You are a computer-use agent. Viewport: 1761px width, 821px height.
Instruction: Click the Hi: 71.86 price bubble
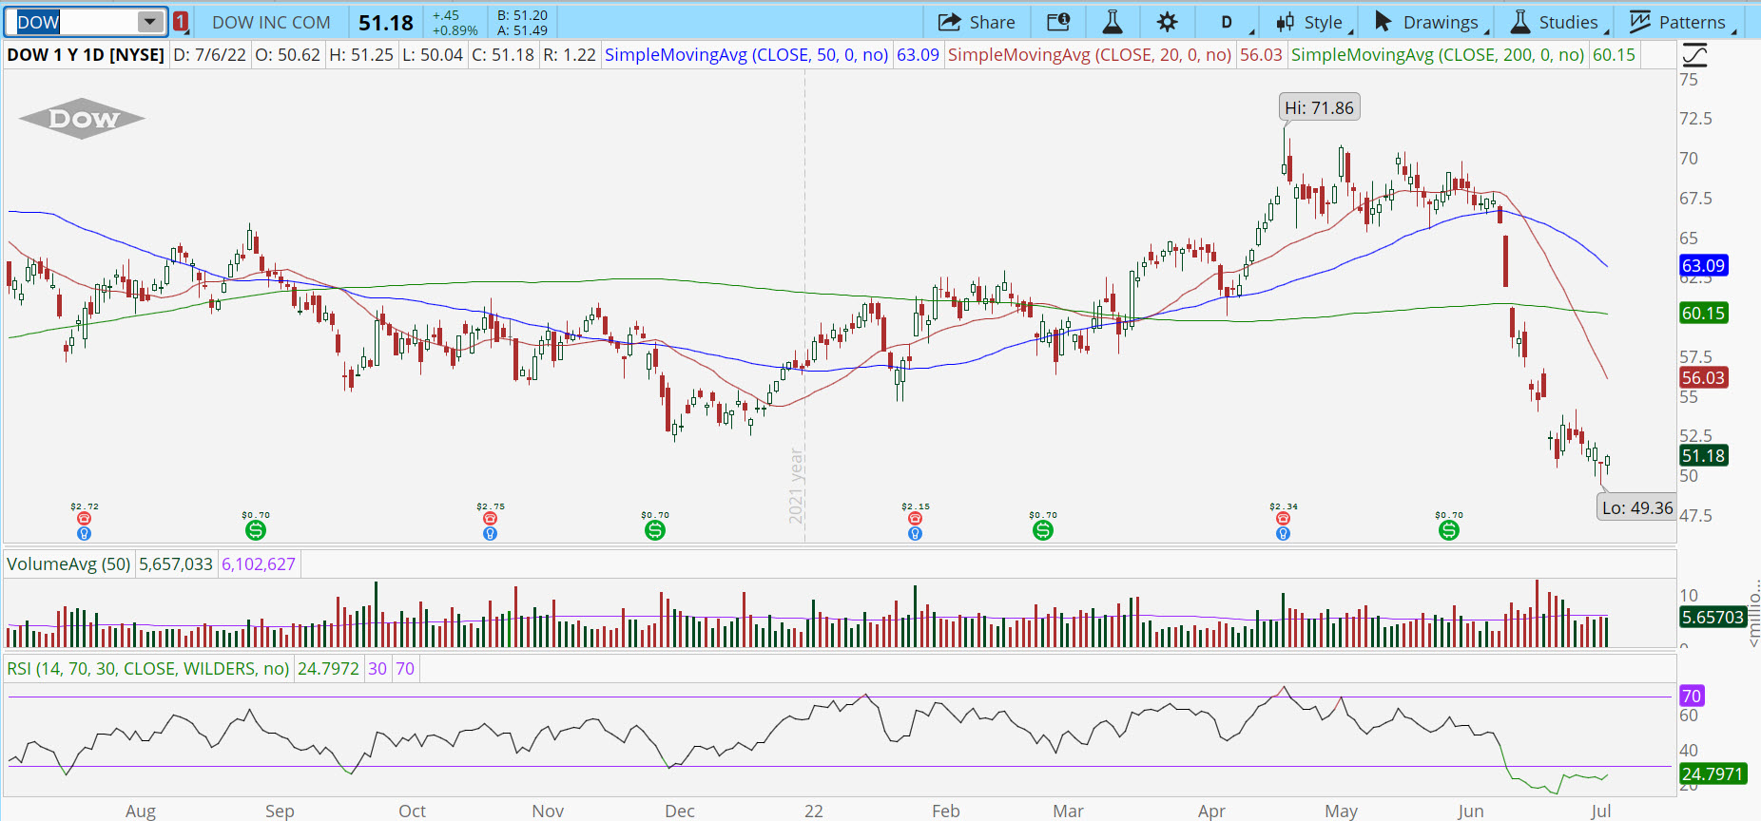coord(1319,107)
